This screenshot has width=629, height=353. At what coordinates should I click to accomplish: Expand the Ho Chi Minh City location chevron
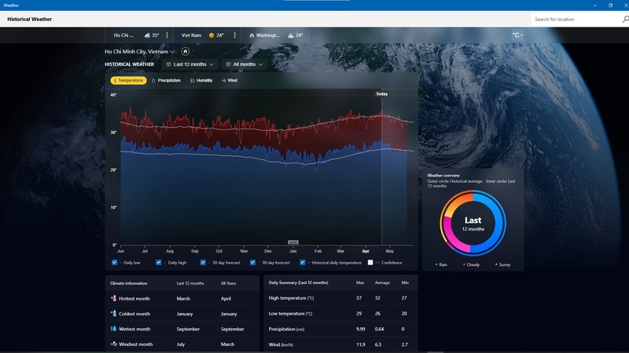coord(172,52)
